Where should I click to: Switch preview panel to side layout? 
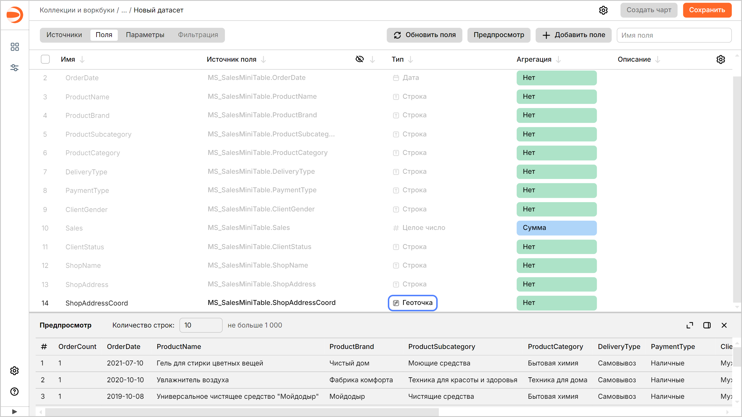tap(707, 325)
